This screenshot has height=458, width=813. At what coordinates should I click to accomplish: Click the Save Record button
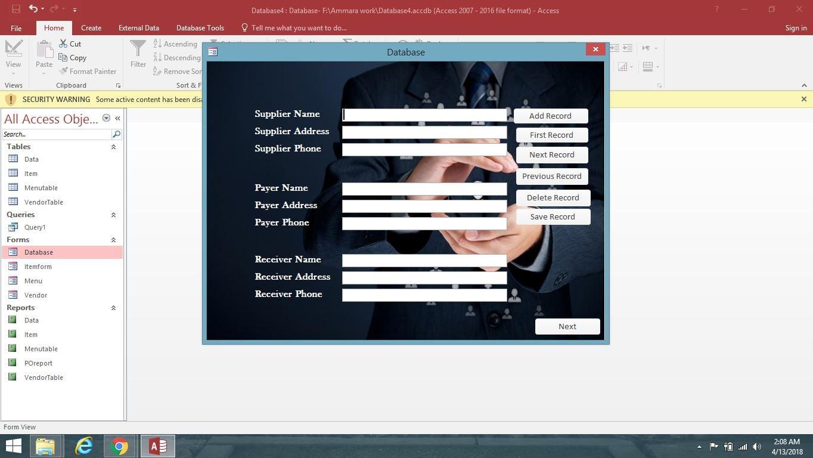552,216
